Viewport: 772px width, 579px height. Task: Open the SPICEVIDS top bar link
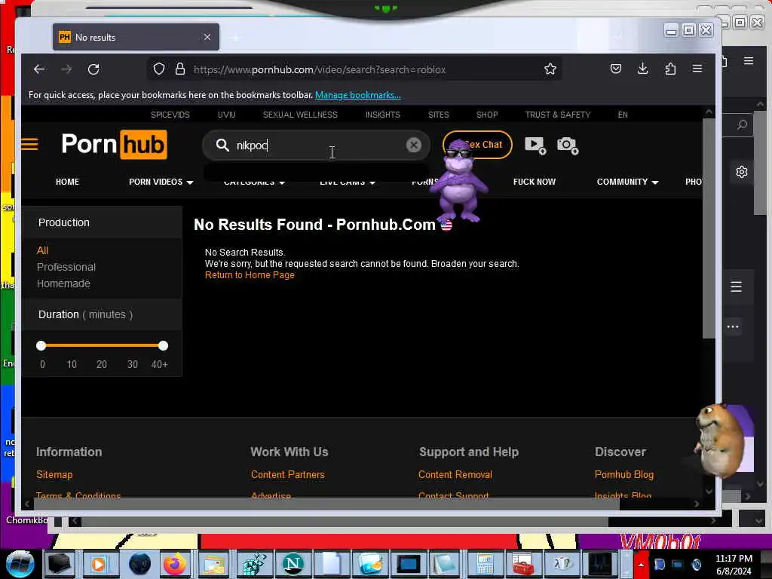click(x=170, y=115)
